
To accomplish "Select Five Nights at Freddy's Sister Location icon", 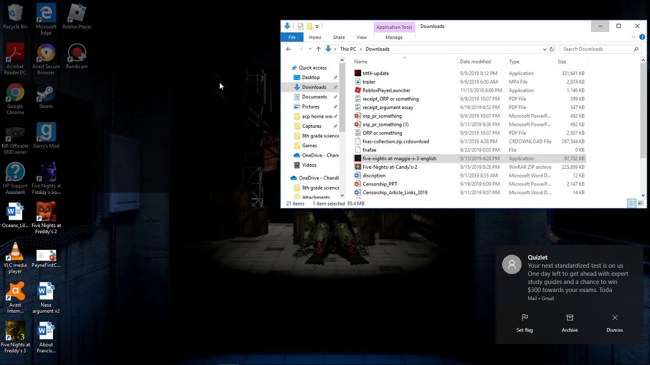I will (x=46, y=178).
